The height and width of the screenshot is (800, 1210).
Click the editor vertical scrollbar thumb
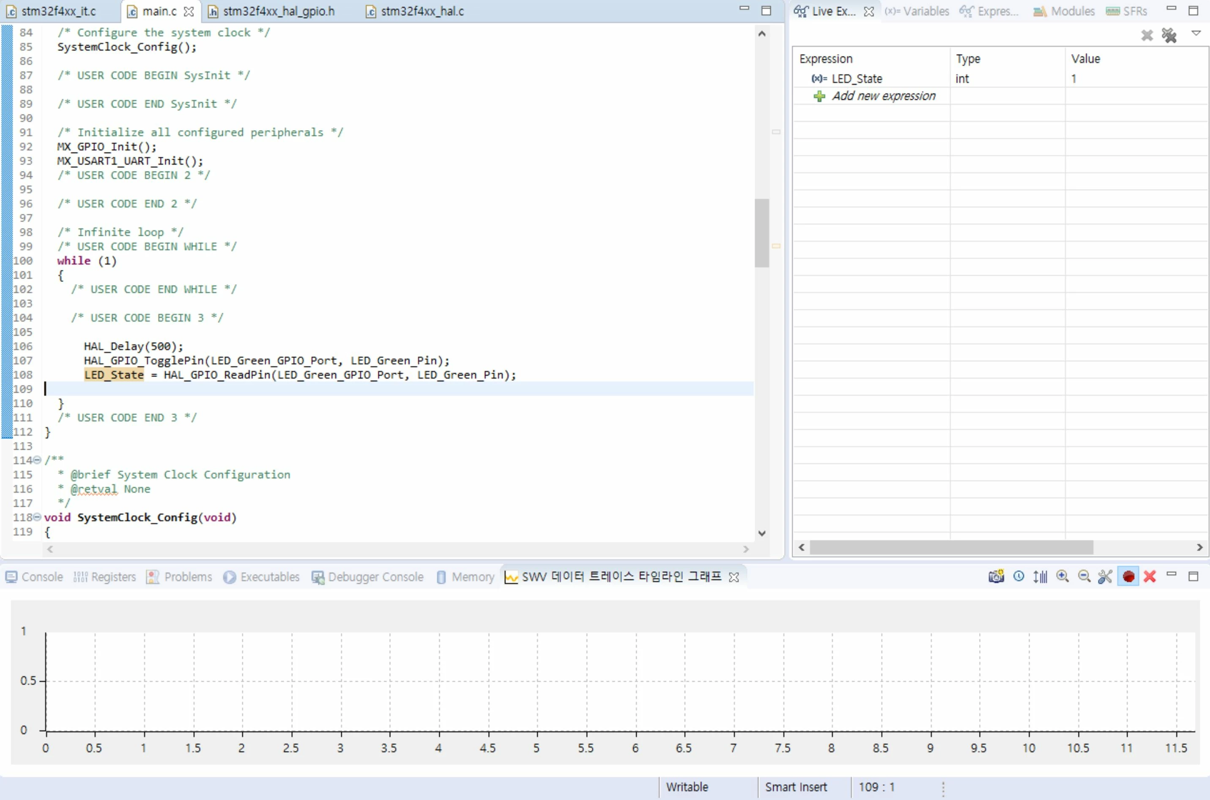tap(762, 233)
